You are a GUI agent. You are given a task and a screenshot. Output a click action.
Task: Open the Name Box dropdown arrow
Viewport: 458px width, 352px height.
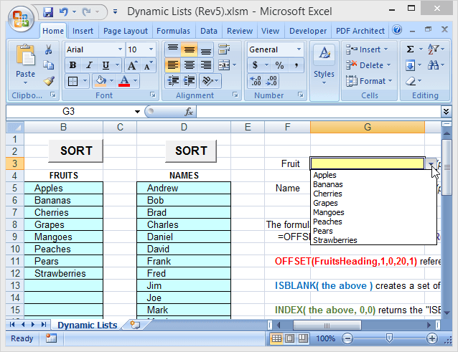tap(137, 112)
